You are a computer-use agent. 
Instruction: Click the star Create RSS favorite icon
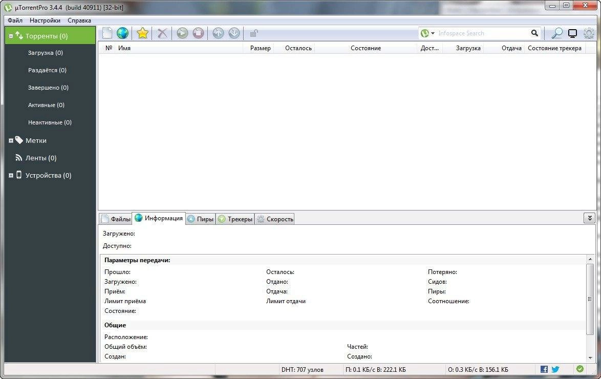click(142, 33)
